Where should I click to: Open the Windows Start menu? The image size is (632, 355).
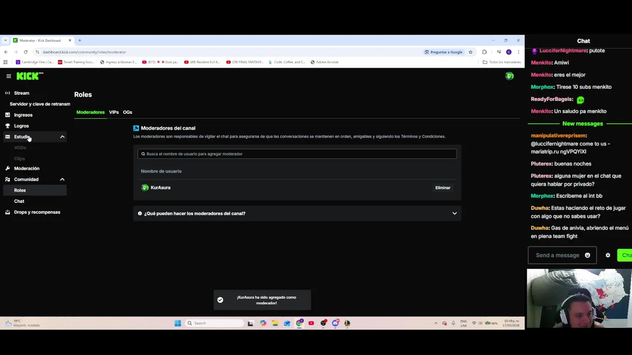(x=178, y=323)
